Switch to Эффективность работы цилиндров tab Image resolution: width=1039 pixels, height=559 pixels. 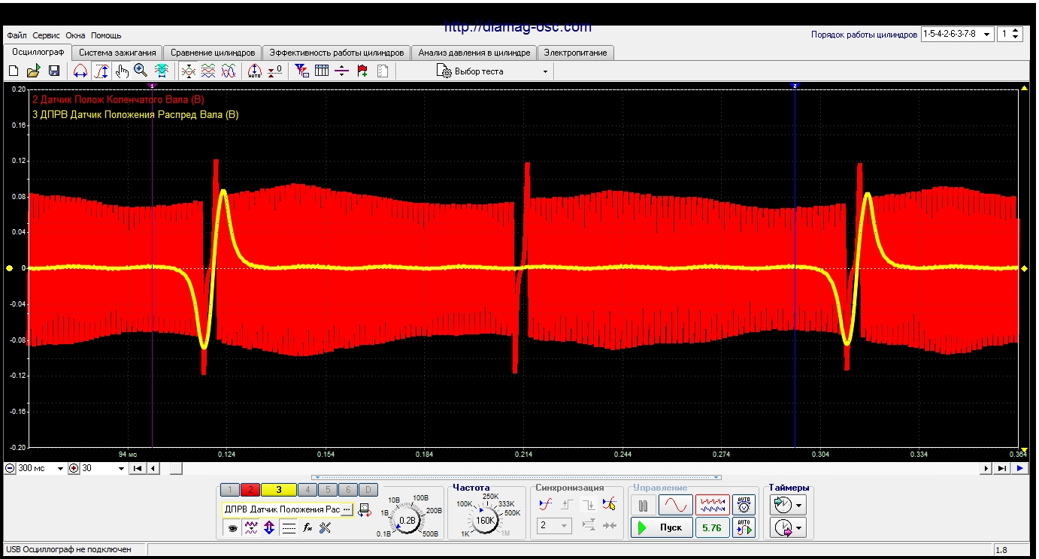point(337,53)
